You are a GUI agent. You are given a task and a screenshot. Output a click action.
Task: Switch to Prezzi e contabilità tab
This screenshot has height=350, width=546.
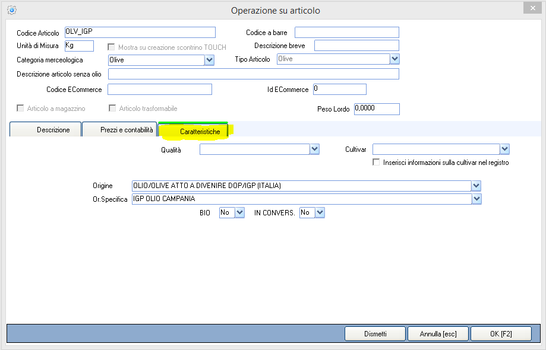pos(119,129)
